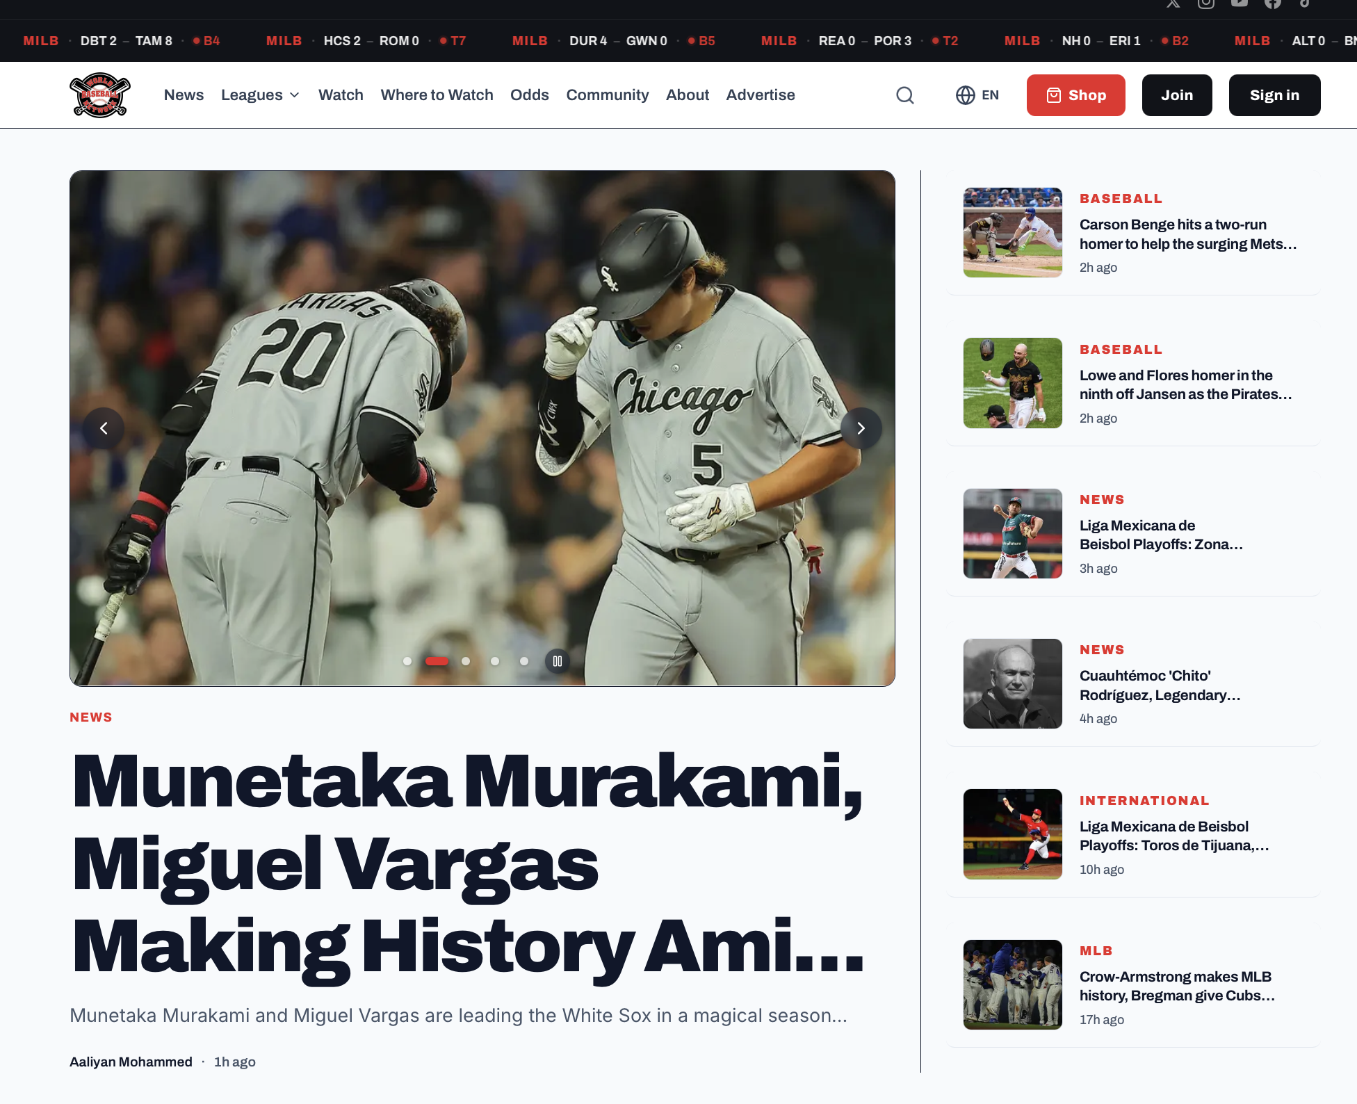
Task: Select the active red carousel indicator
Action: tap(437, 661)
